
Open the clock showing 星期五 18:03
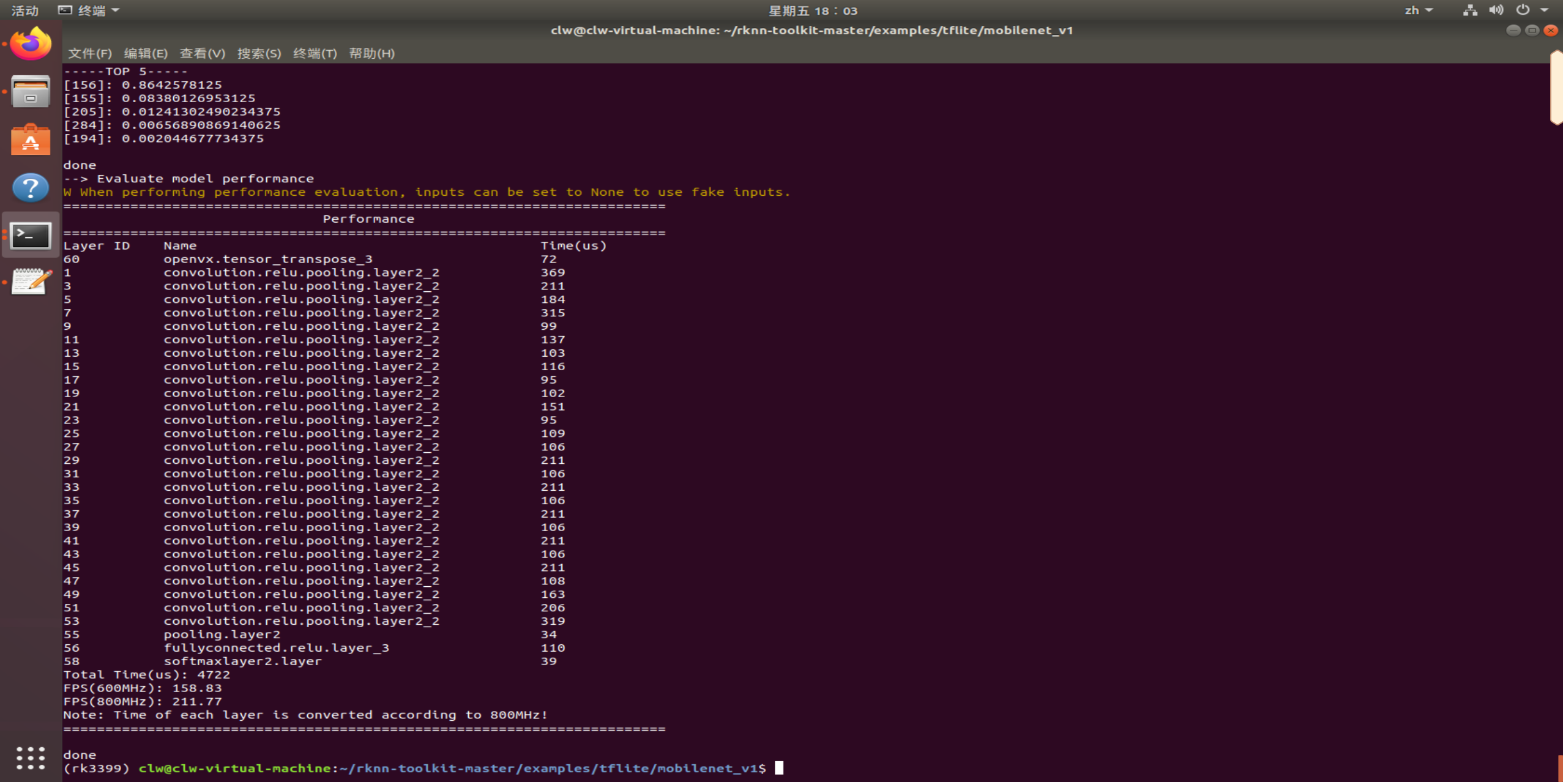pos(813,10)
